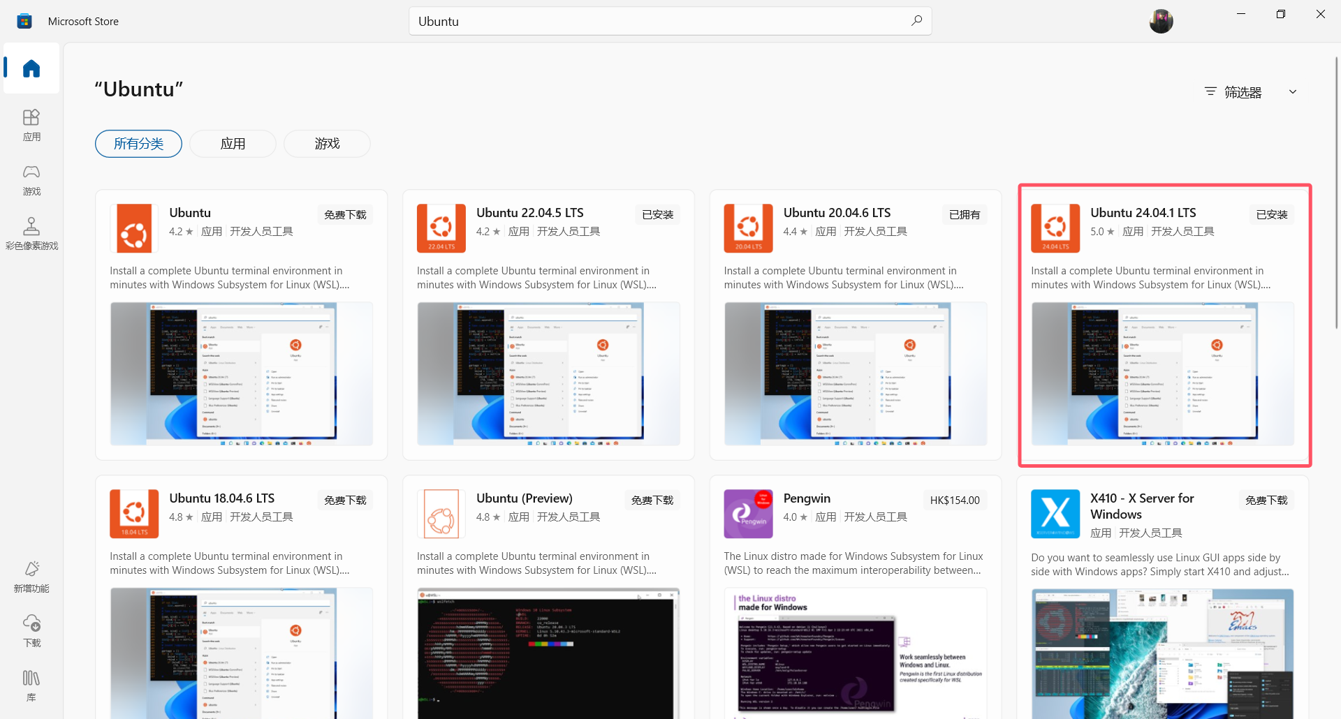The width and height of the screenshot is (1341, 719).
Task: Click the search magnifier icon
Action: click(916, 21)
